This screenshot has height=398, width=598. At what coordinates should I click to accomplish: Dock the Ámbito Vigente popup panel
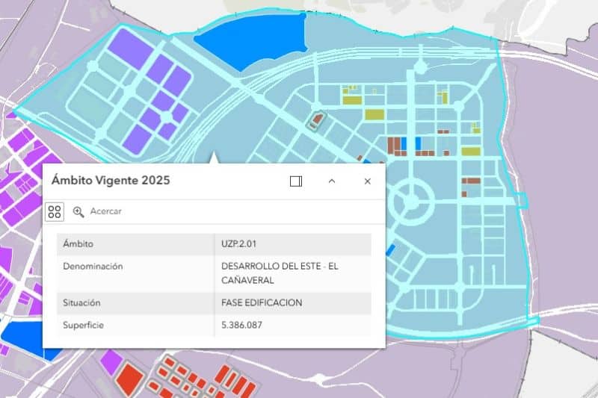296,181
